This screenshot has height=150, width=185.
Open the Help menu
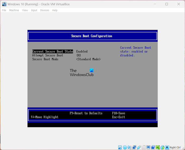(x=55, y=10)
